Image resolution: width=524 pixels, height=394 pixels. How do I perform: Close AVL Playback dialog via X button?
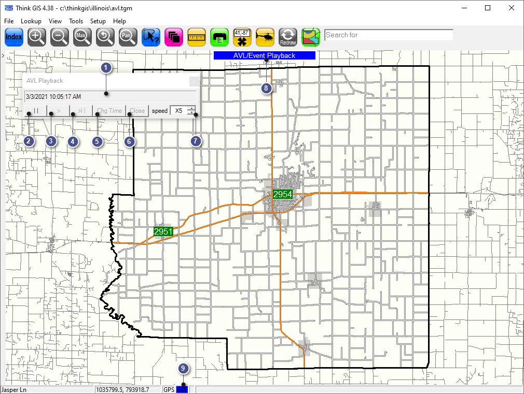[x=194, y=81]
